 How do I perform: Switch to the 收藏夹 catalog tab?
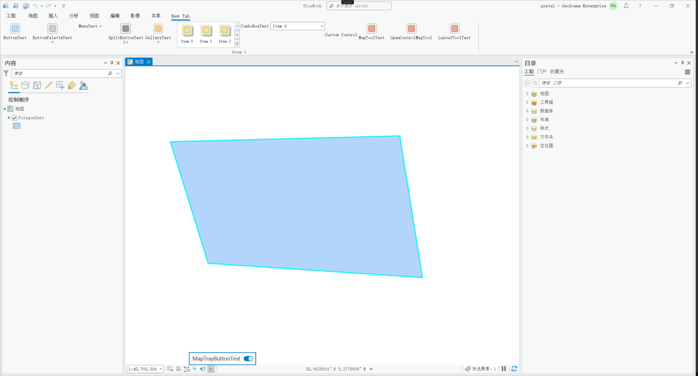point(557,72)
